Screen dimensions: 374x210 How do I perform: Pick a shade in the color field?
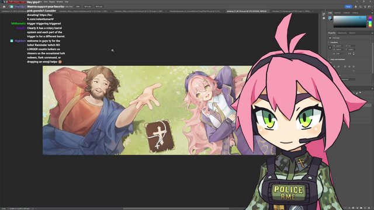(x=349, y=22)
